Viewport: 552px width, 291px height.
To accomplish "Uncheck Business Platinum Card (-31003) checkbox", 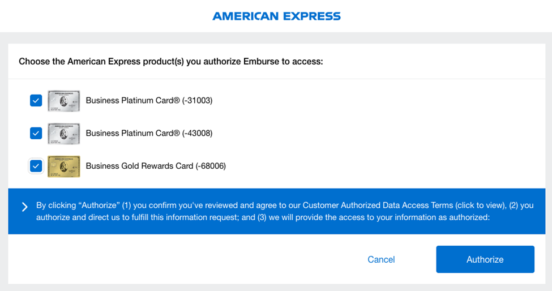I will pyautogui.click(x=36, y=101).
